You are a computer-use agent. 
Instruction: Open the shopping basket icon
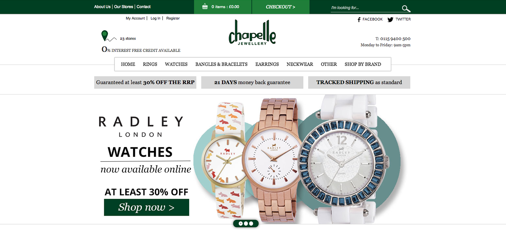pos(205,7)
